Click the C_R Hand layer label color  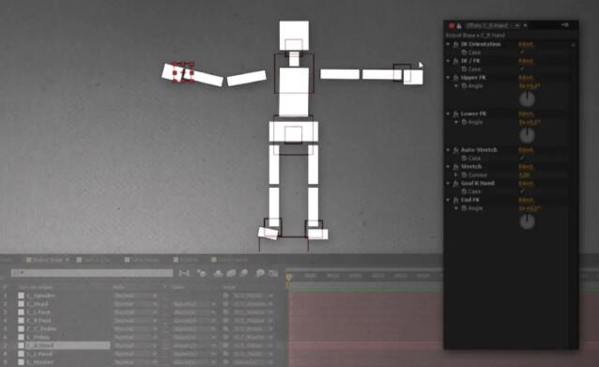(x=21, y=345)
